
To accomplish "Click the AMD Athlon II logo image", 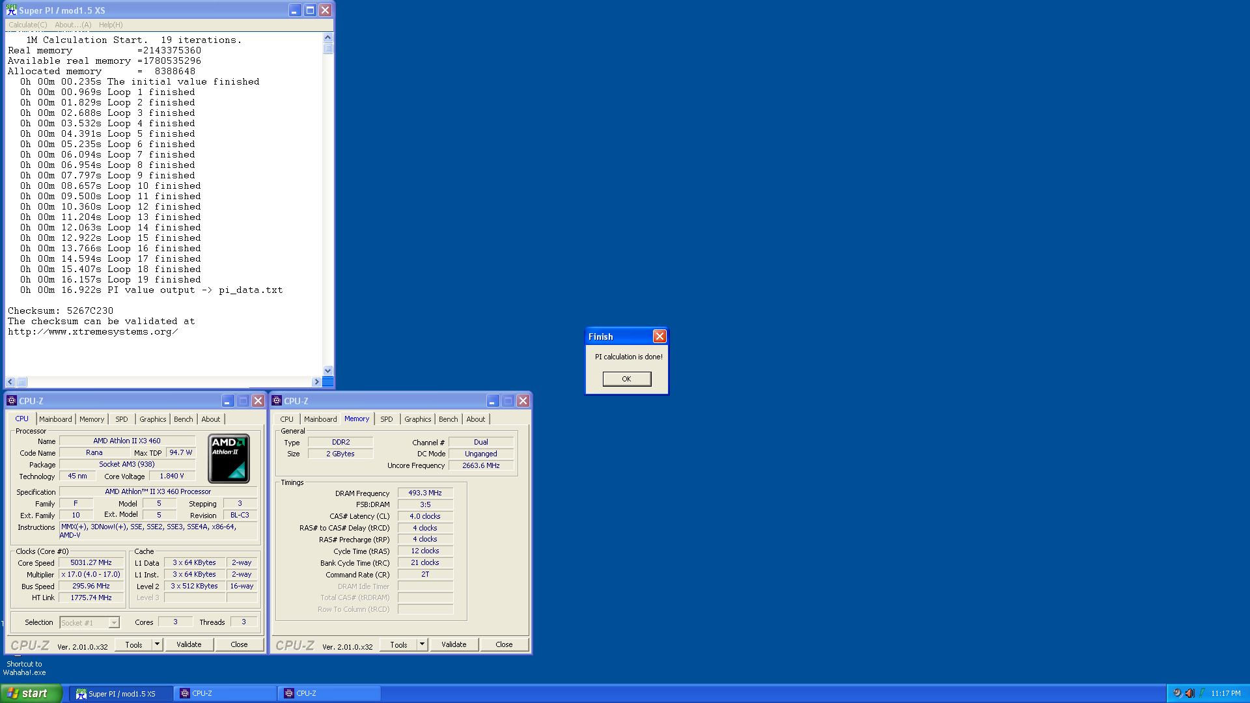I will click(x=229, y=458).
